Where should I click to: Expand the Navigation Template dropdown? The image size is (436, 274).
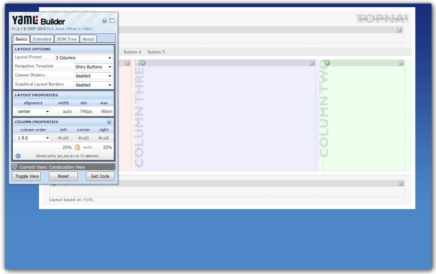point(93,67)
